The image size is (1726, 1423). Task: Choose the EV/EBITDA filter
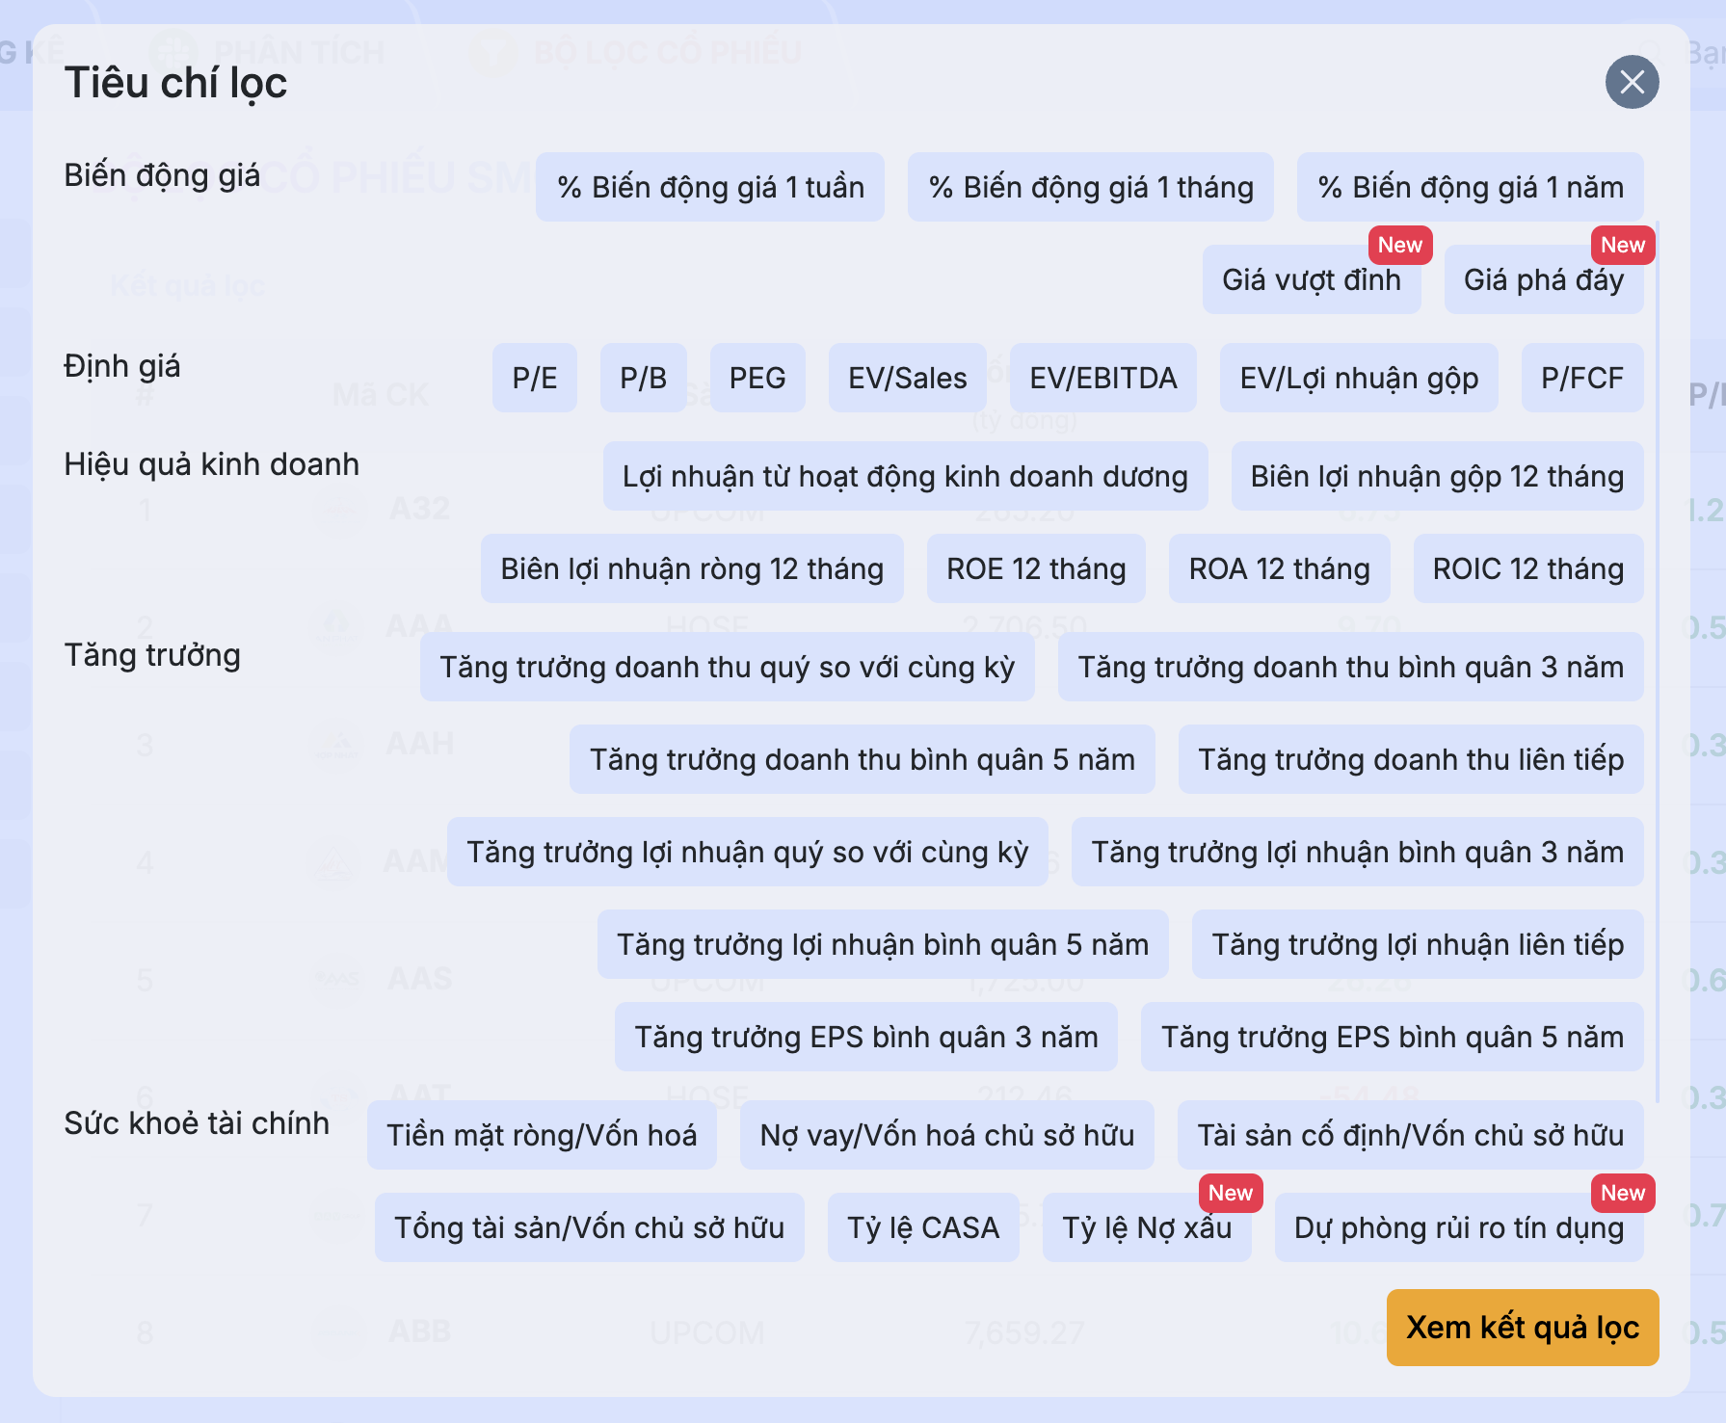pos(1103,378)
